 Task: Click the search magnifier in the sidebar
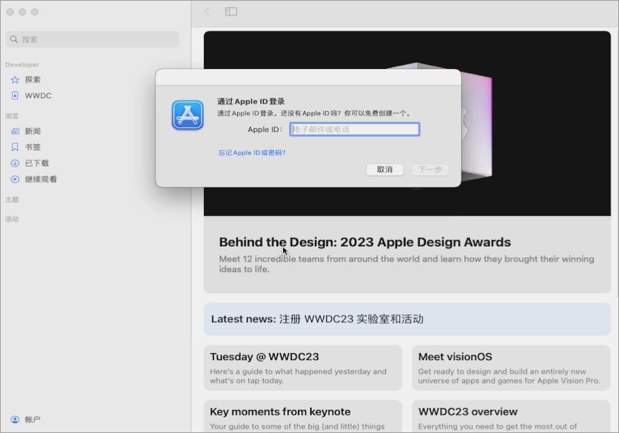14,39
